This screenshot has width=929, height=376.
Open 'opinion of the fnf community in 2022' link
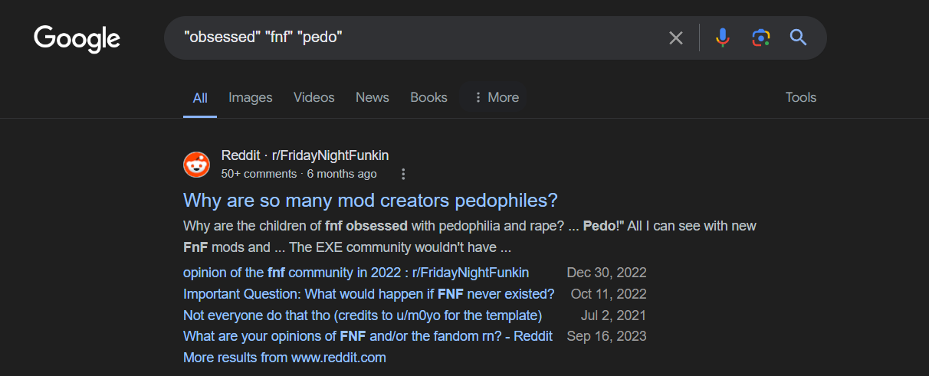356,273
